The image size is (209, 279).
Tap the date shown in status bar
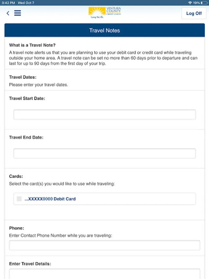tap(26, 2)
